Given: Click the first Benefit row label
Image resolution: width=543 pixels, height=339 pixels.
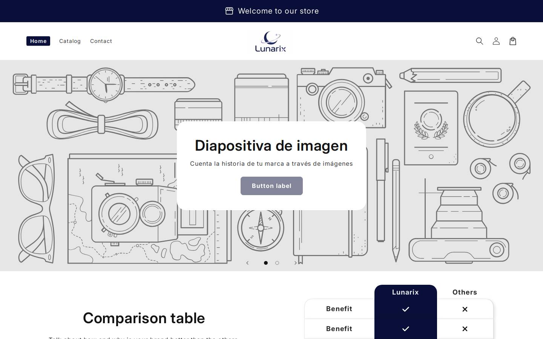Looking at the screenshot, I should click(339, 309).
